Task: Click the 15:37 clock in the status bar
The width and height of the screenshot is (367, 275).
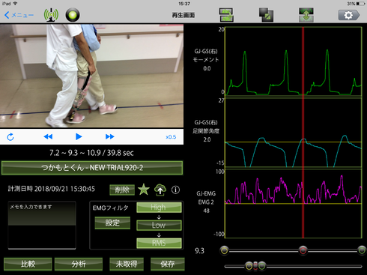Action: click(184, 4)
